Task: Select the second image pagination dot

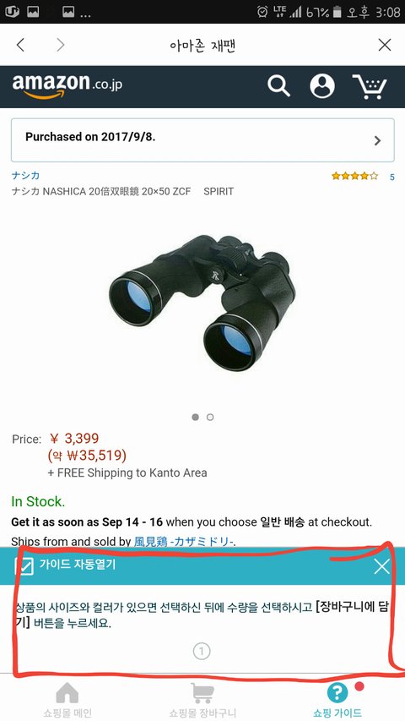Action: 210,417
